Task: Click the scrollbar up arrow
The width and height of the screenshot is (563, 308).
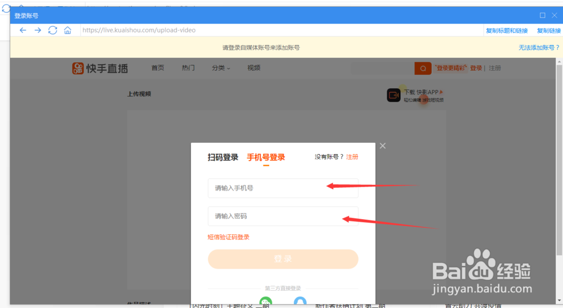Action: (559, 62)
